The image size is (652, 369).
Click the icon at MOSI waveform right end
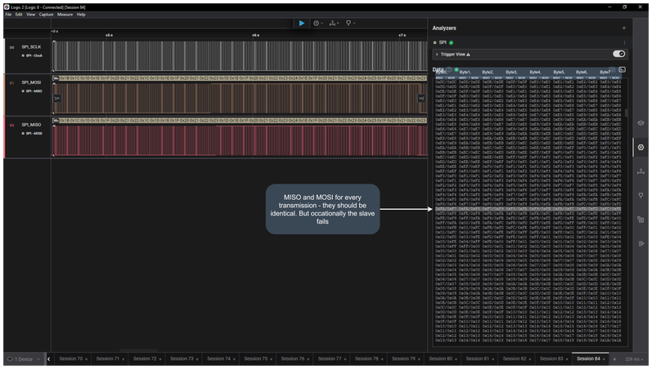(421, 98)
